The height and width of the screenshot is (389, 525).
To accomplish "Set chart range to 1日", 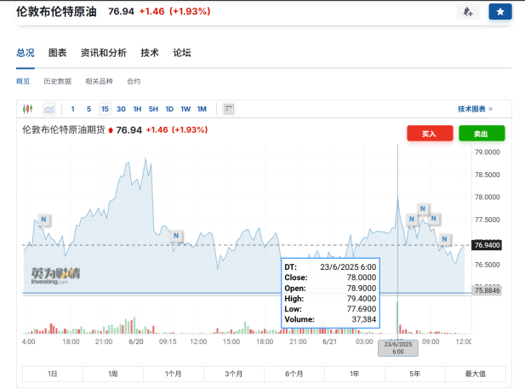I will point(53,374).
